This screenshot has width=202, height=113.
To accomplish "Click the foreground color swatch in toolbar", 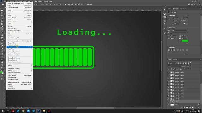I will tap(1, 72).
